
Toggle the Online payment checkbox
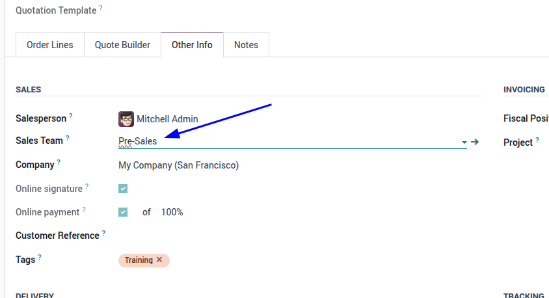[x=123, y=212]
